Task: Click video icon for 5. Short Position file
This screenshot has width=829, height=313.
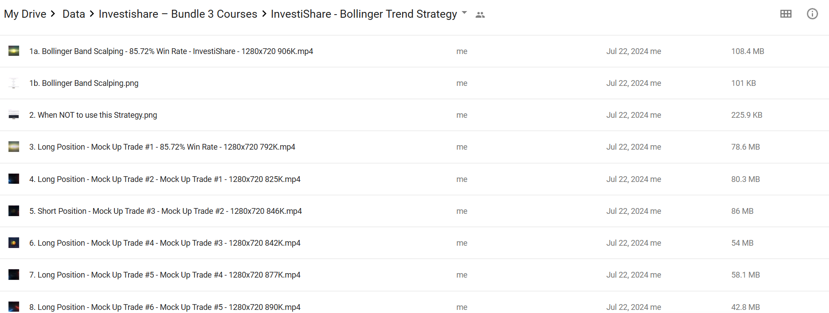Action: [14, 211]
